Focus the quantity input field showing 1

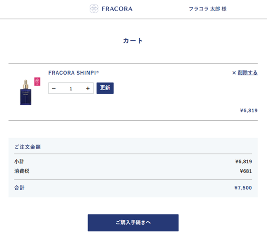(x=71, y=88)
